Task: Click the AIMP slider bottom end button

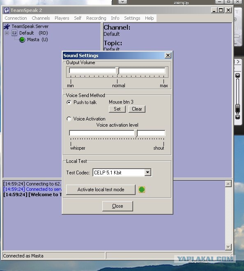Action: 238,117
